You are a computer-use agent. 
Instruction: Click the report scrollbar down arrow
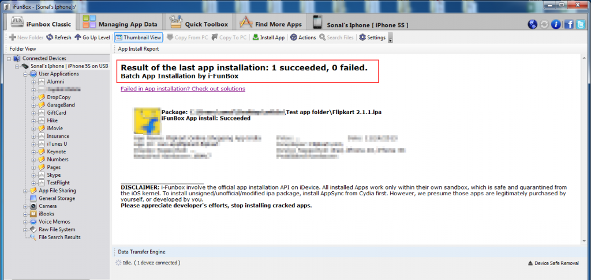coord(584,241)
